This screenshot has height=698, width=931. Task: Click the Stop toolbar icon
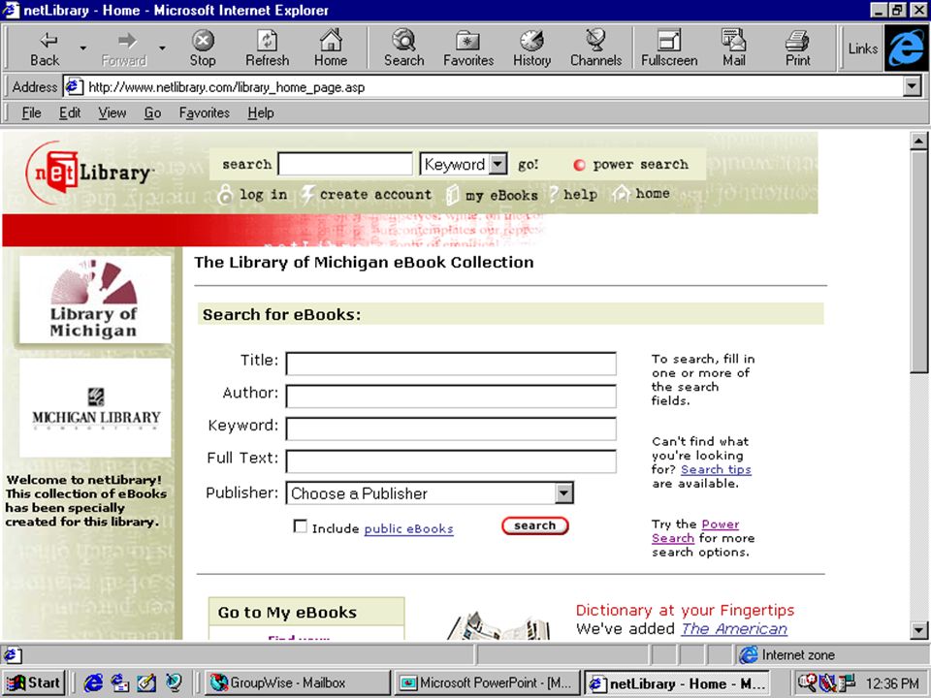click(203, 48)
